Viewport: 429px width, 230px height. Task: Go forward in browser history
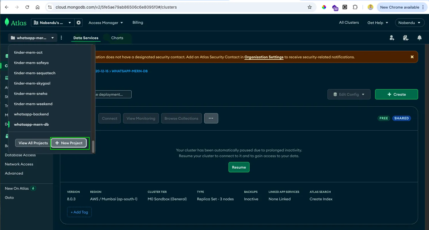(x=17, y=7)
